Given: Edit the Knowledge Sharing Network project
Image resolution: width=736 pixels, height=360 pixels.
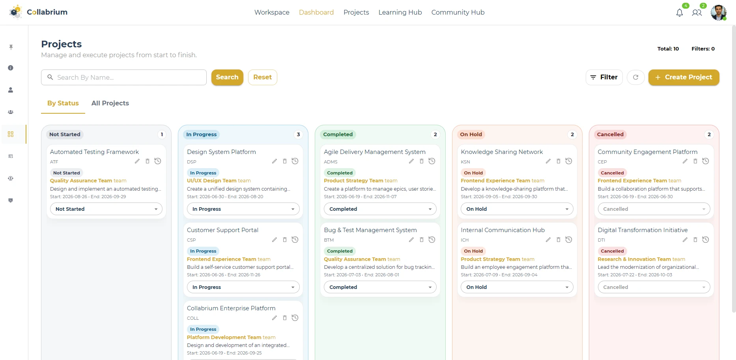Looking at the screenshot, I should [x=548, y=161].
